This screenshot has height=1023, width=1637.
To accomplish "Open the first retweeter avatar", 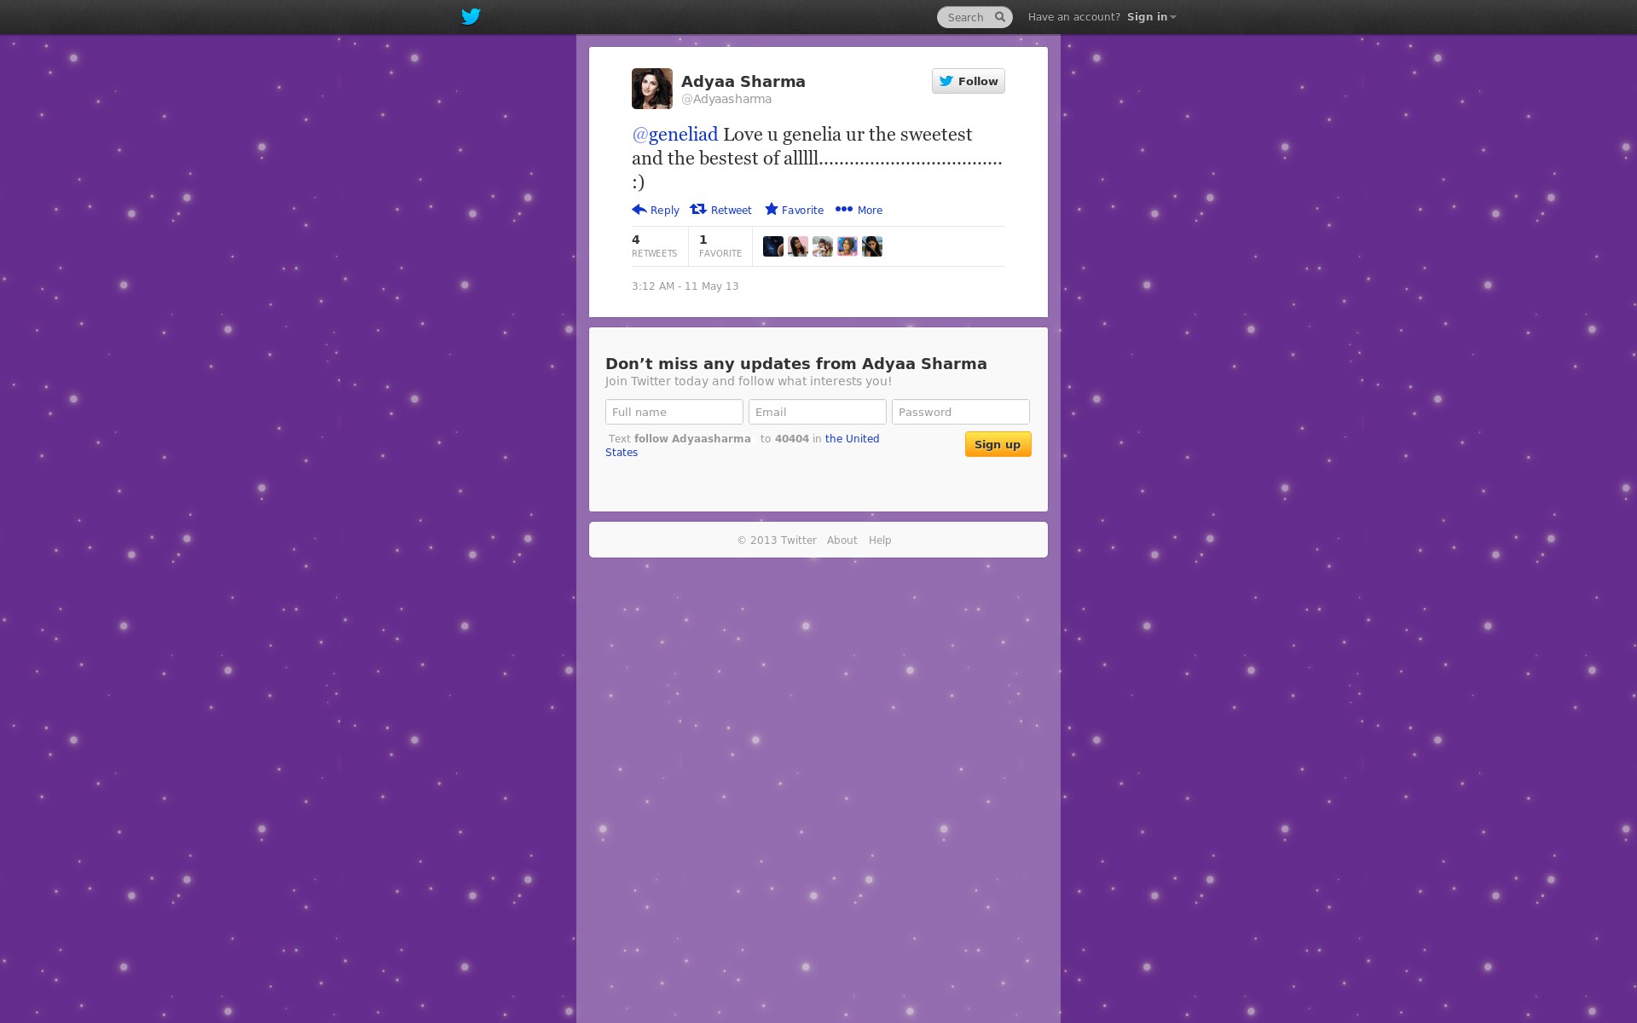I will click(773, 246).
